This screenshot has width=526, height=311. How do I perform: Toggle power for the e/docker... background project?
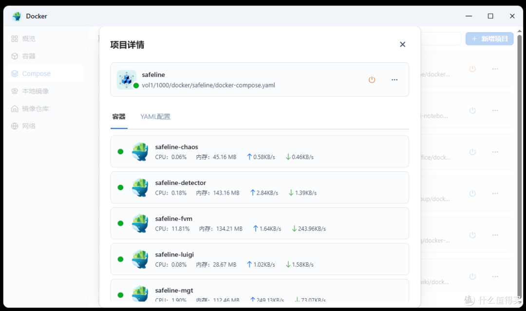point(472,69)
